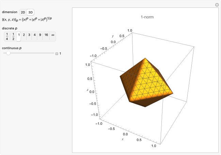This screenshot has height=155, width=221.
Task: Choose the infinity norm button
Action: click(53, 35)
